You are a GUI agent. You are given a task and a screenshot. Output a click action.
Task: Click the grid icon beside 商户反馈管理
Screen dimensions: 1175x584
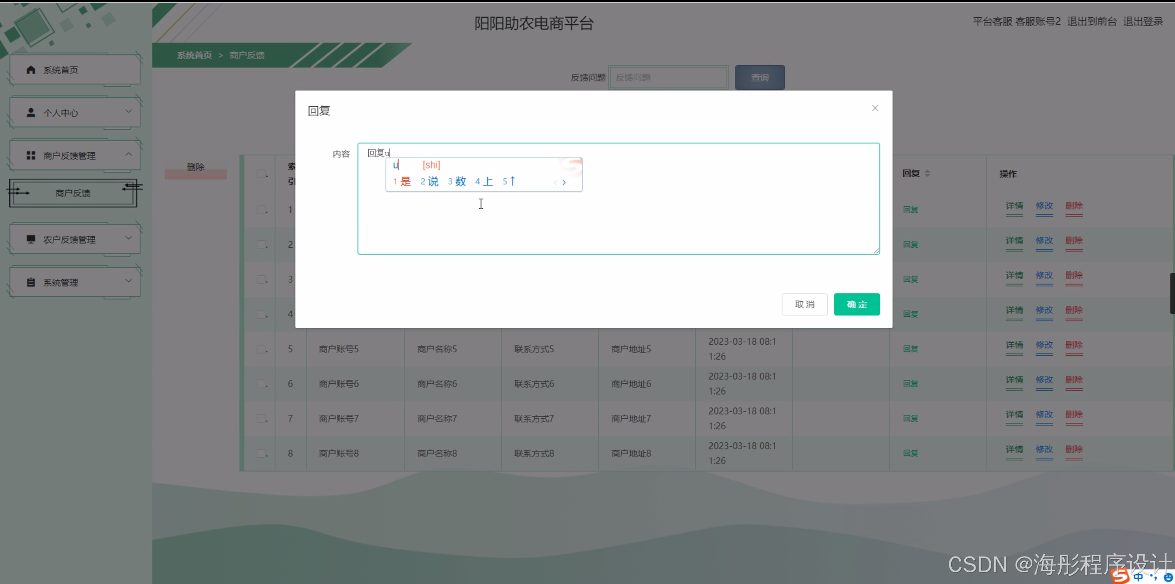[x=31, y=156]
